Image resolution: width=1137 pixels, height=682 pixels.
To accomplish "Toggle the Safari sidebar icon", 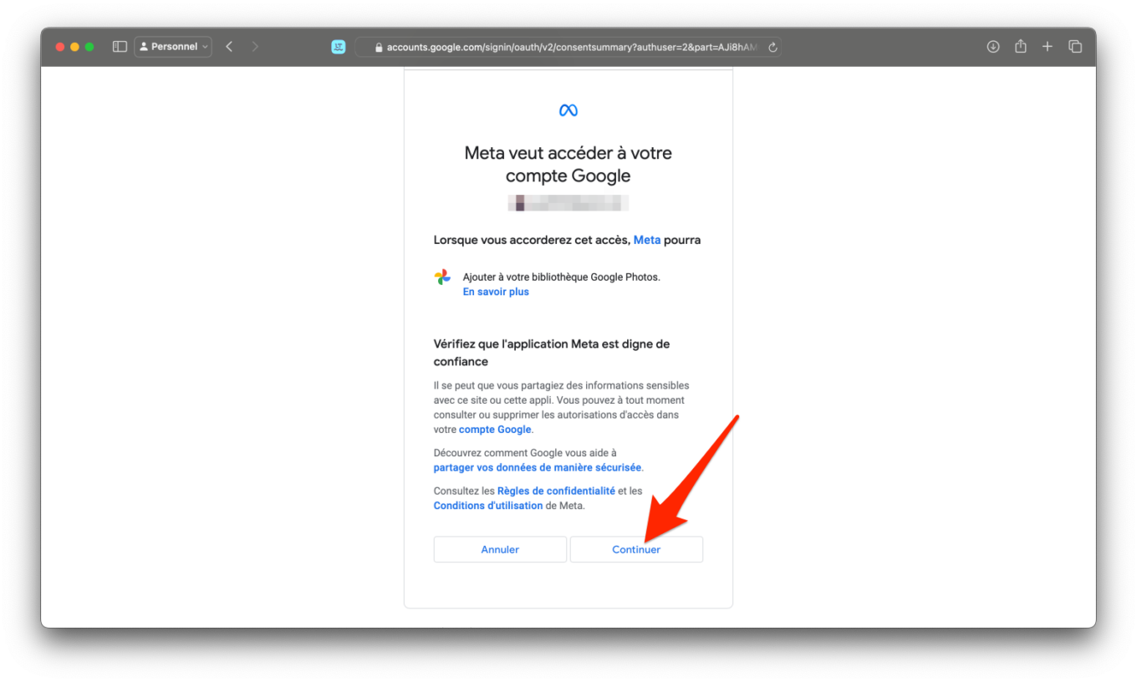I will [120, 47].
